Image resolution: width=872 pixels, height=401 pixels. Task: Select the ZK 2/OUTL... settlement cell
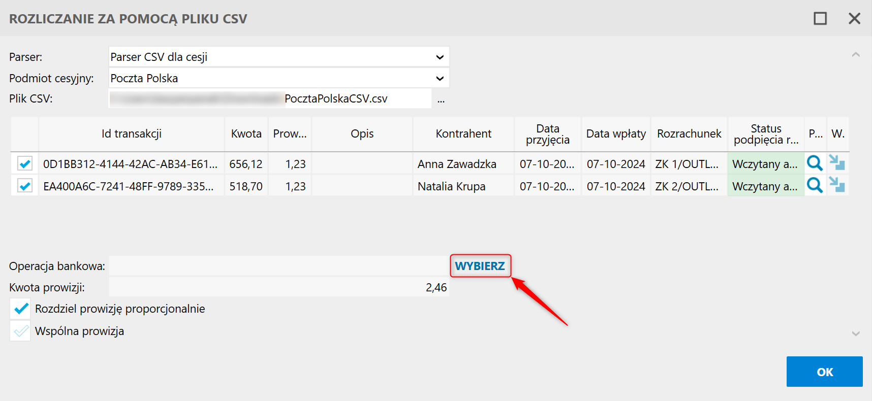pos(689,186)
